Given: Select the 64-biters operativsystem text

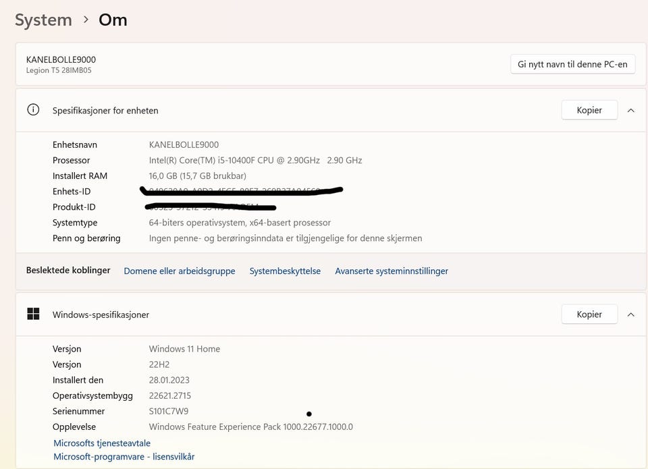Looking at the screenshot, I should coord(240,223).
